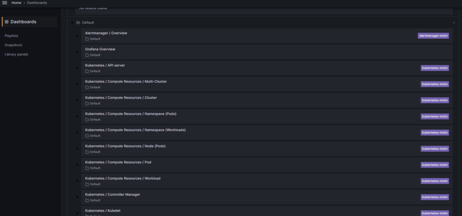
Task: Check the Namespace (Pods) dashboard checkbox
Action: (77, 117)
